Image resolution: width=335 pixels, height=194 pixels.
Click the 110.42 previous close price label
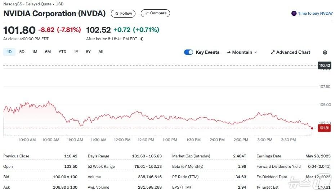tap(324, 65)
